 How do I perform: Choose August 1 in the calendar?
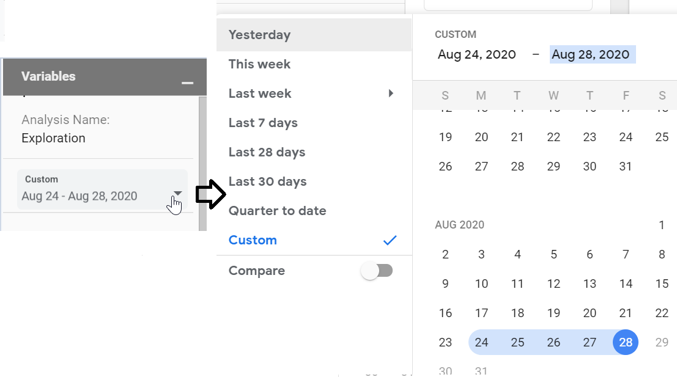(x=662, y=225)
